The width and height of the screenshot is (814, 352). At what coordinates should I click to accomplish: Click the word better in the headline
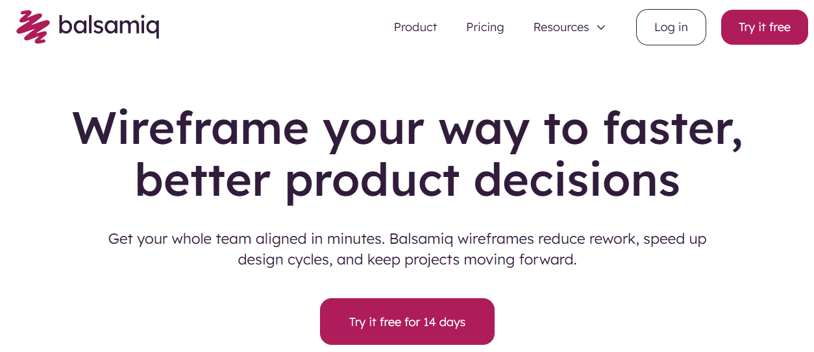coord(202,179)
